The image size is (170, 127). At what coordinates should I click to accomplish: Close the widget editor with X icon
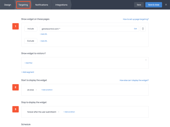click(x=166, y=5)
